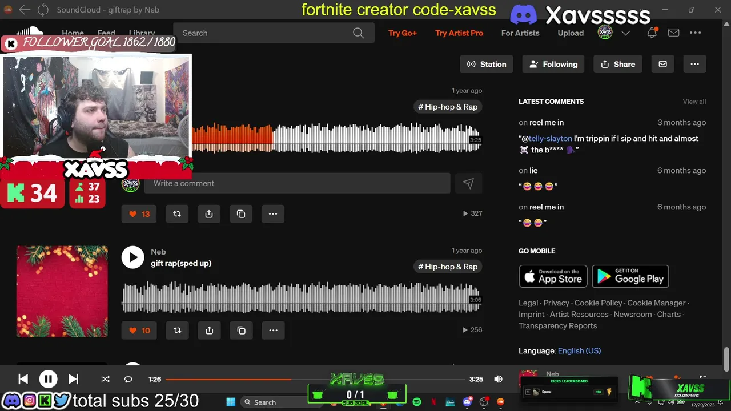Open the messages envelope in header
Screen dimensions: 731x411
(673, 33)
